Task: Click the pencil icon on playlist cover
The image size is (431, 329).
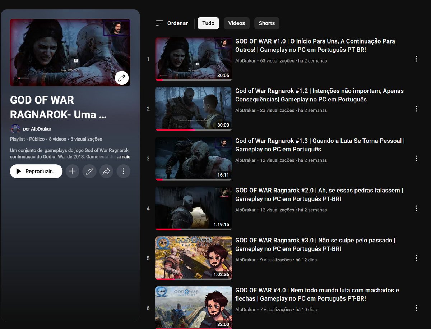Action: pyautogui.click(x=122, y=78)
